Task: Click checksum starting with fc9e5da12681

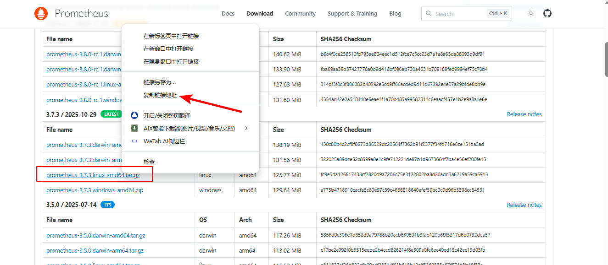Action: click(x=404, y=175)
